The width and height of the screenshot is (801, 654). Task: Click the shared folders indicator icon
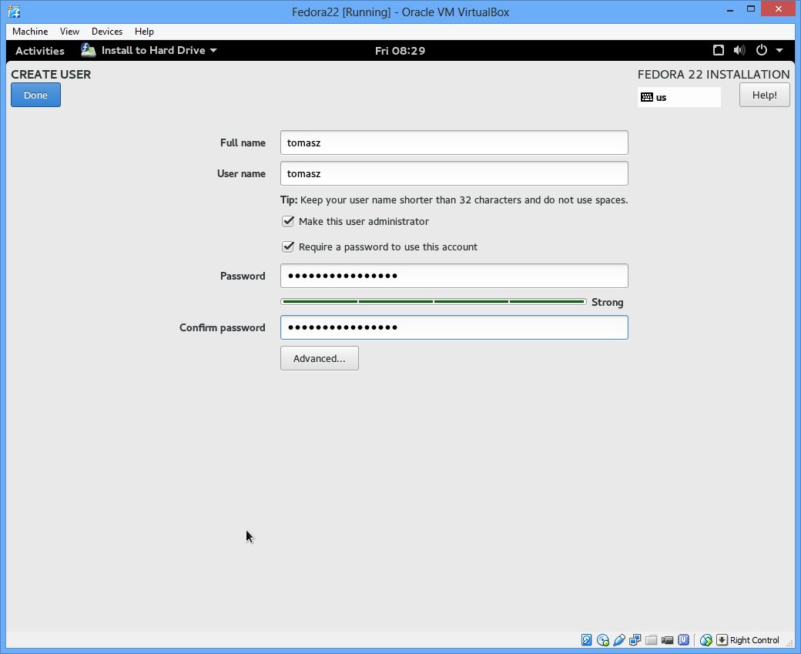(652, 639)
